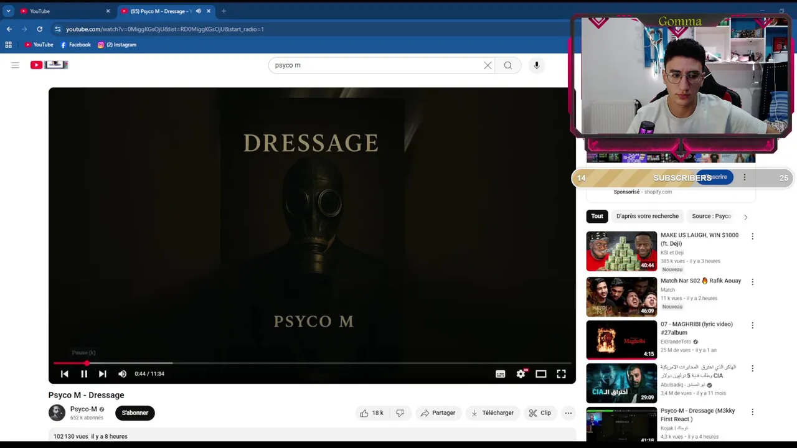Click the '102 130 vues' description text

point(71,437)
